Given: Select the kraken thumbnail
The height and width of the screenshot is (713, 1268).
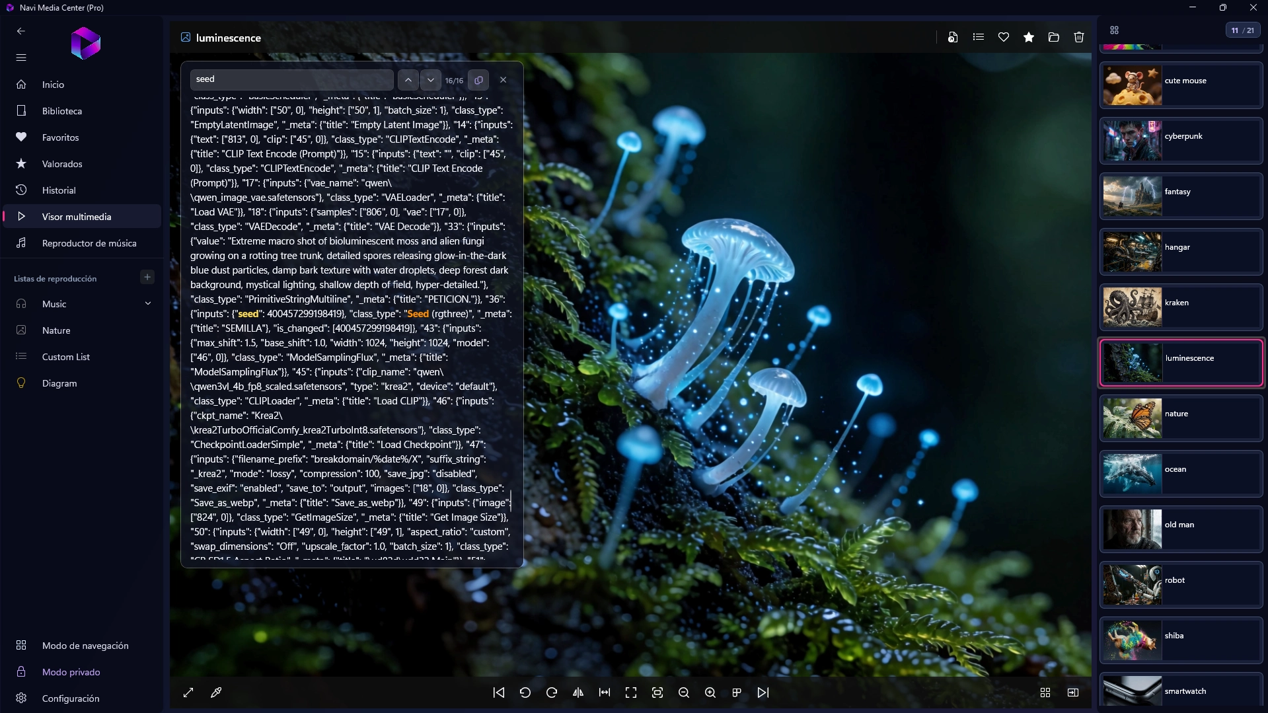Looking at the screenshot, I should [x=1181, y=307].
